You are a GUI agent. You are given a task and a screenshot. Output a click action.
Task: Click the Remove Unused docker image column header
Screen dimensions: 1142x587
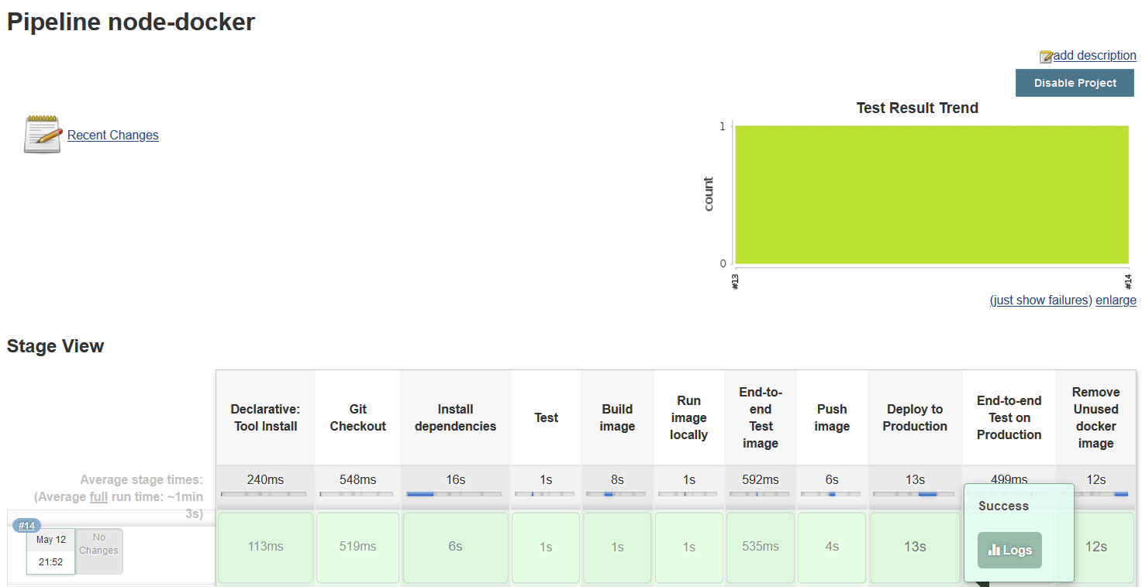click(x=1095, y=417)
